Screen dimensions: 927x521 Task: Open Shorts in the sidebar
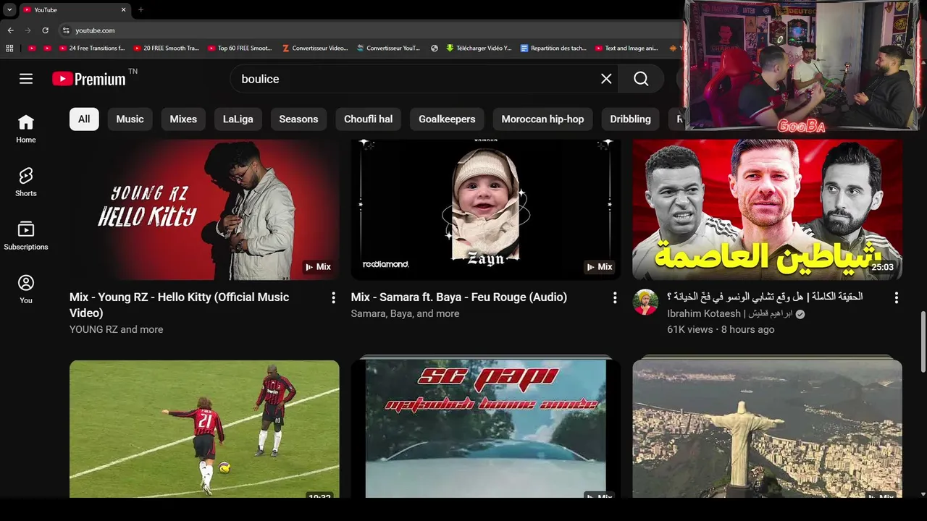[26, 183]
